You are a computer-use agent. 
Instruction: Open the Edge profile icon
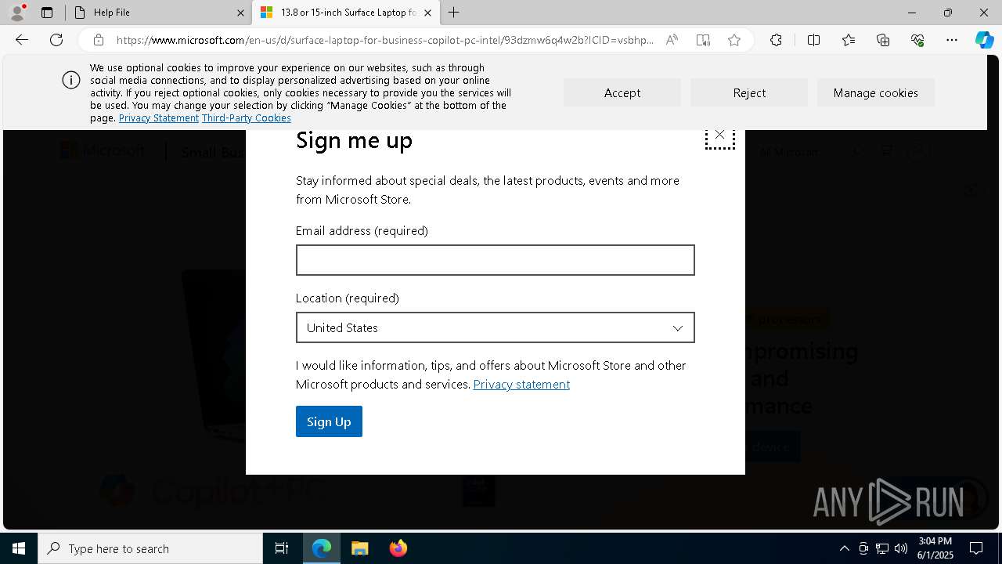click(x=17, y=13)
